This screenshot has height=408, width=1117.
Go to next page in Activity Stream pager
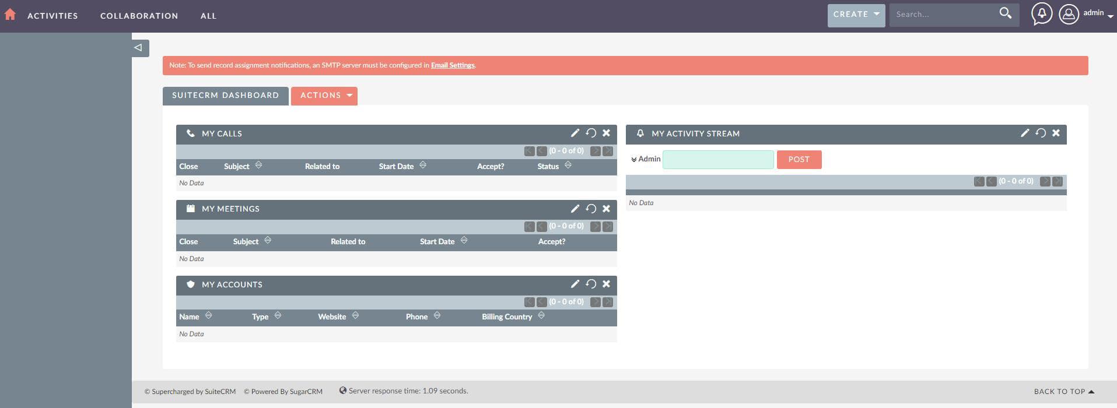(x=1045, y=181)
